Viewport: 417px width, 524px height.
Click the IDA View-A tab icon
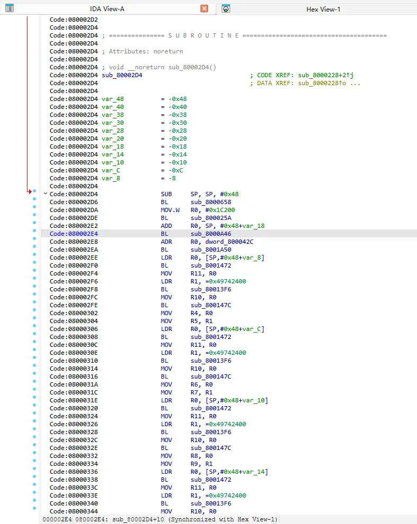coord(10,8)
